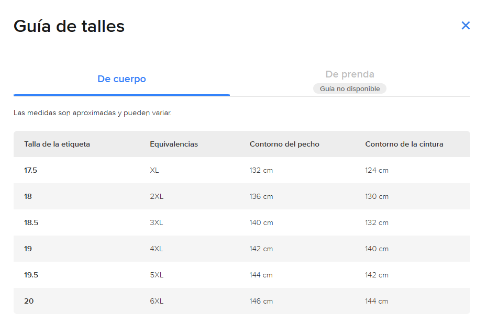Switch to the De cuerpo tab

(x=121, y=79)
